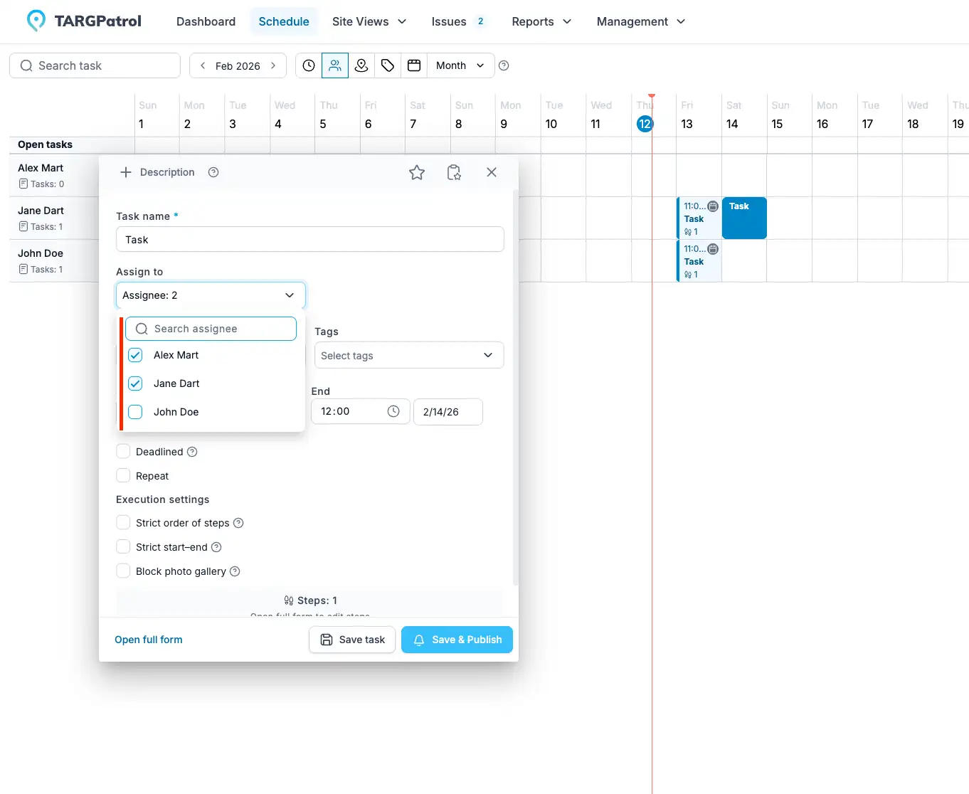Open the clock picker for end time

coord(393,411)
